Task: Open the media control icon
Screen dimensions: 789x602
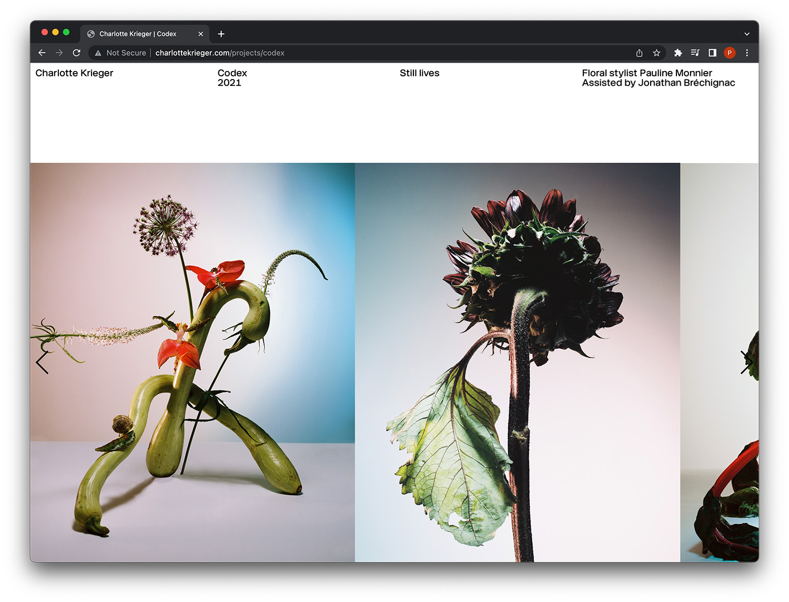Action: pyautogui.click(x=695, y=53)
